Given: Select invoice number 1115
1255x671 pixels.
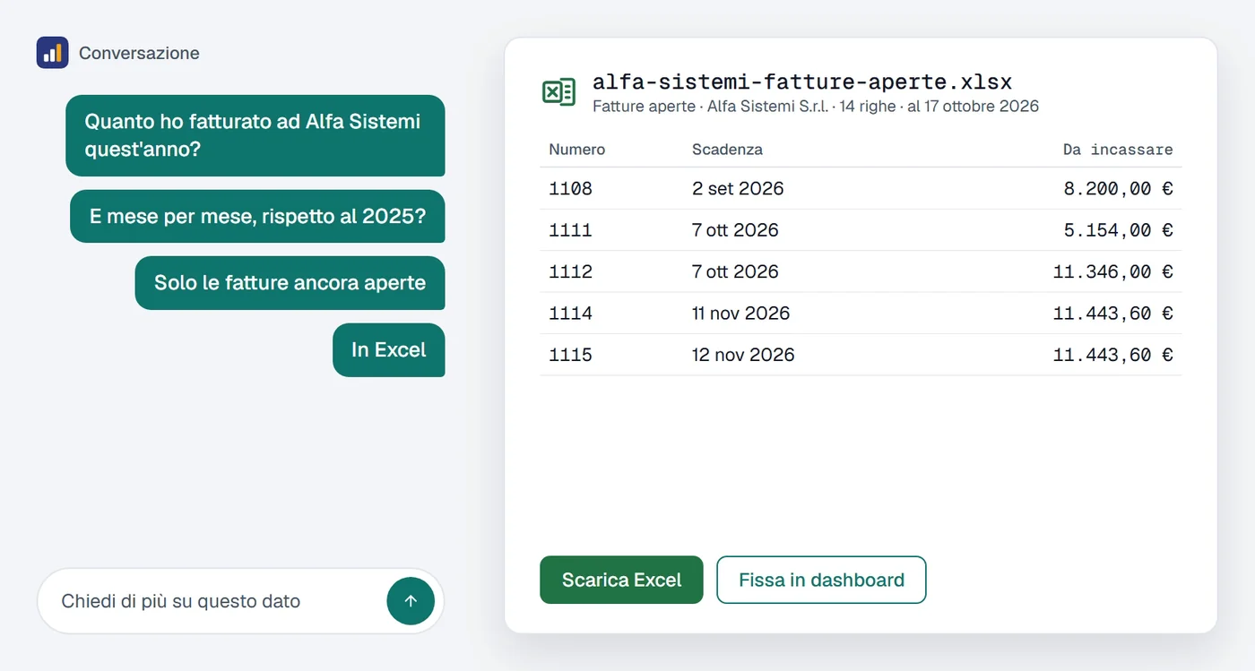Looking at the screenshot, I should 571,355.
